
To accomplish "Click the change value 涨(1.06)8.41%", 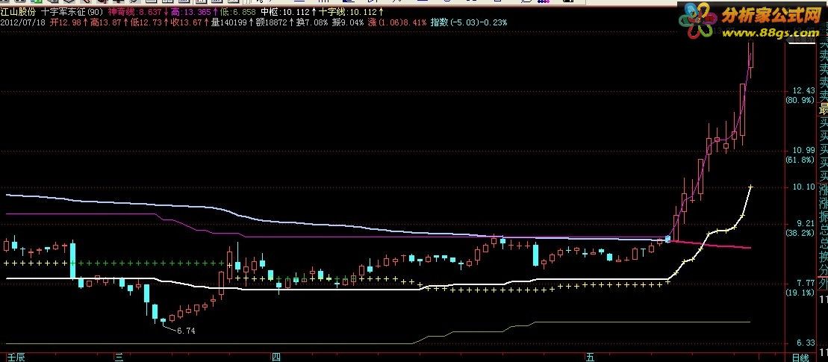I will pos(398,22).
